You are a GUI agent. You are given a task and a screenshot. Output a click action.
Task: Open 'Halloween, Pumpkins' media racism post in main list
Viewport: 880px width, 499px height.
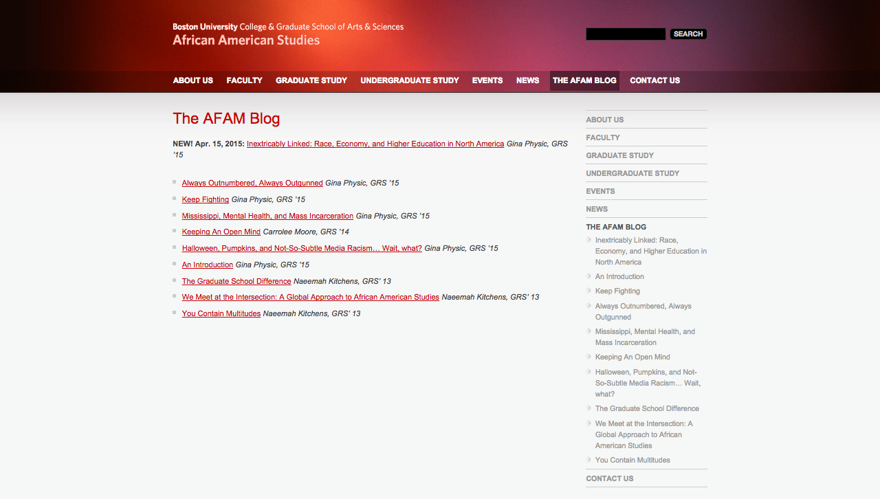302,249
